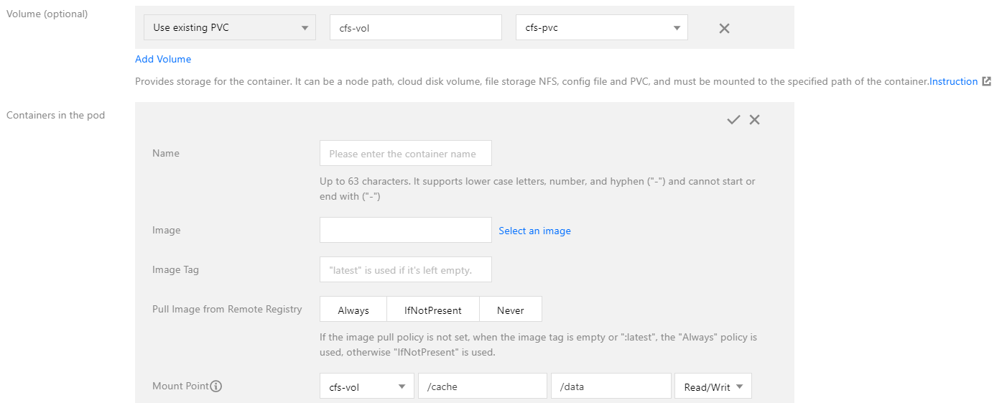Remove the cfs-vol volume row
Screen dimensions: 1002x403
724,28
